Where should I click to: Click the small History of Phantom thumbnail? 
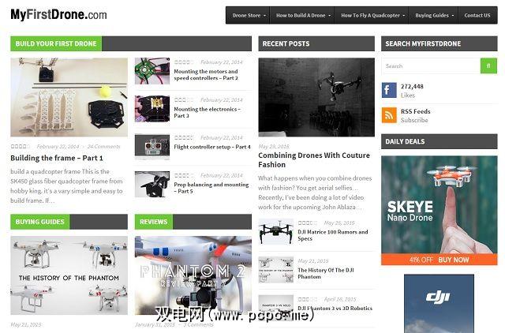click(x=275, y=270)
